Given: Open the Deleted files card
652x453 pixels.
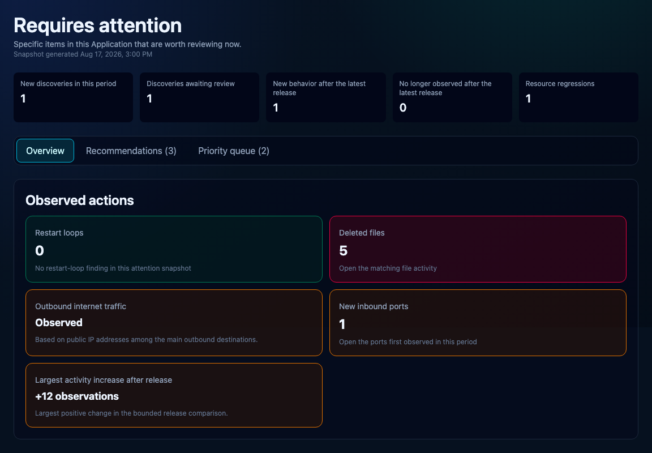Looking at the screenshot, I should [478, 249].
